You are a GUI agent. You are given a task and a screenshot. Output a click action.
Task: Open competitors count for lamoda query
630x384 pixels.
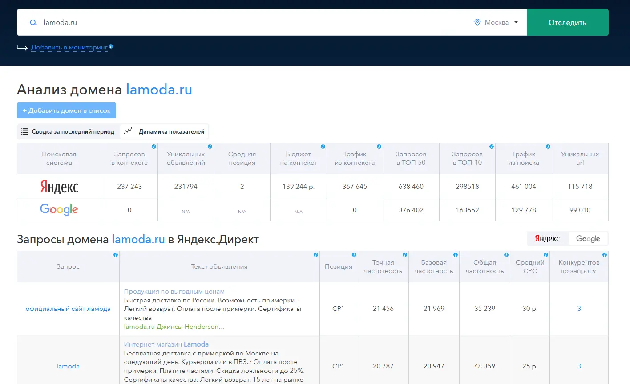click(579, 366)
